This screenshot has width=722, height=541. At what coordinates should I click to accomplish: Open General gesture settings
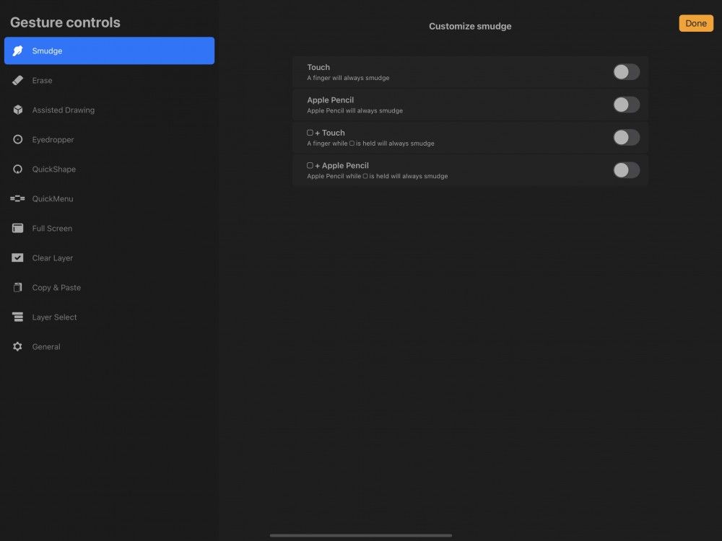[109, 346]
